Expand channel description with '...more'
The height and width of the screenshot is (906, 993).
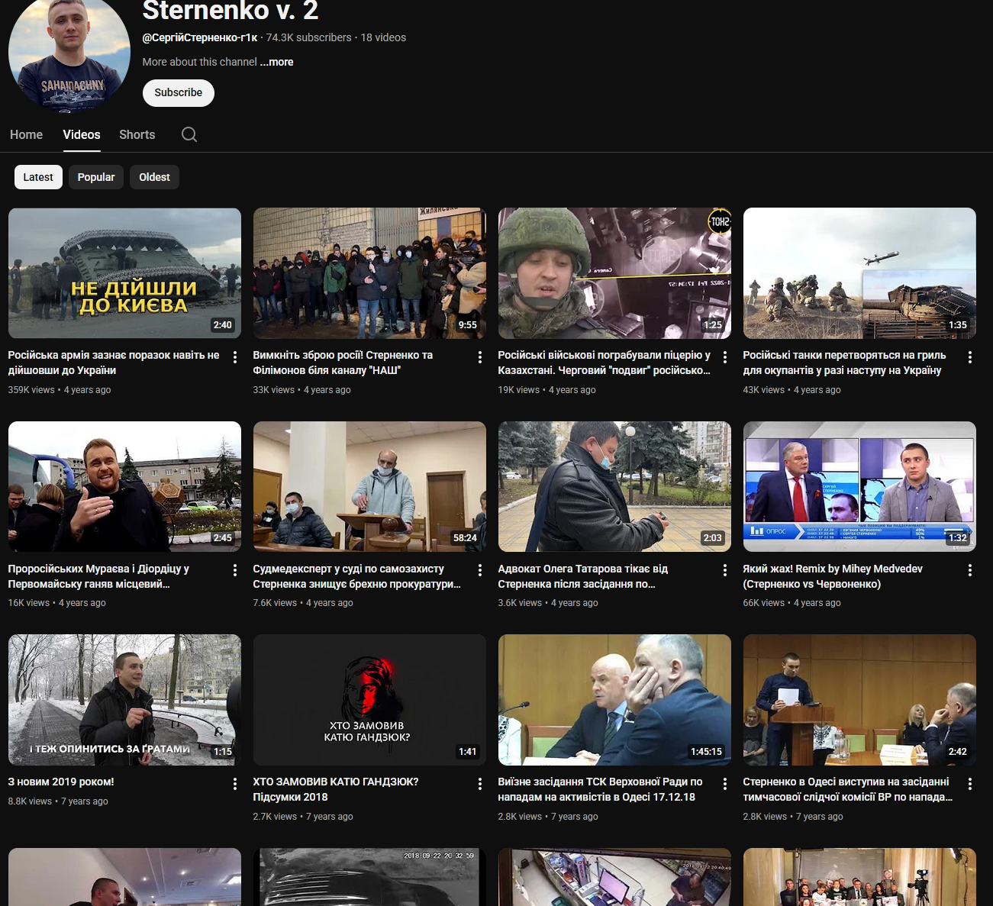276,62
